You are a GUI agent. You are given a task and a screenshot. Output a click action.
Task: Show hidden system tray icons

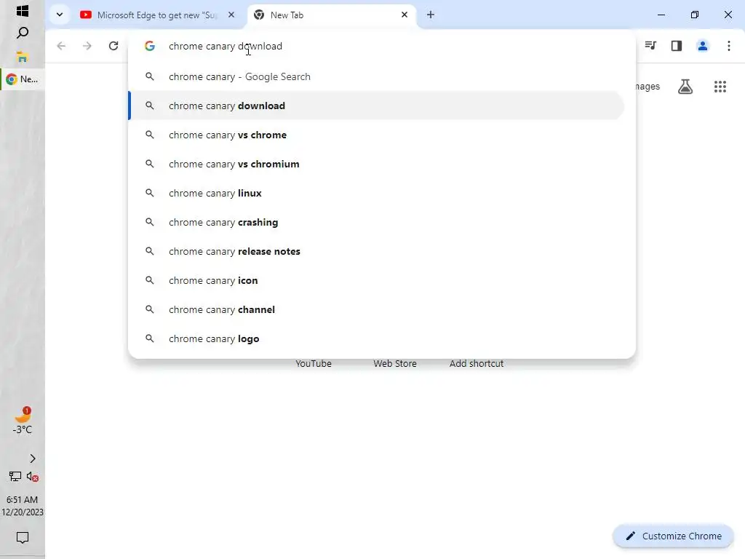[32, 459]
